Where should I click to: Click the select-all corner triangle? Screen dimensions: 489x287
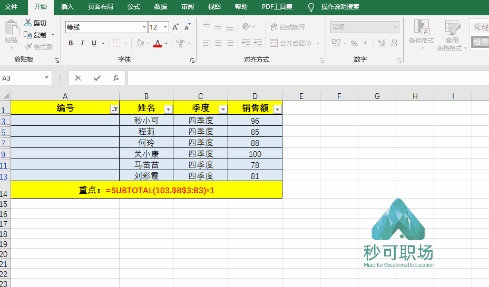tap(6, 95)
